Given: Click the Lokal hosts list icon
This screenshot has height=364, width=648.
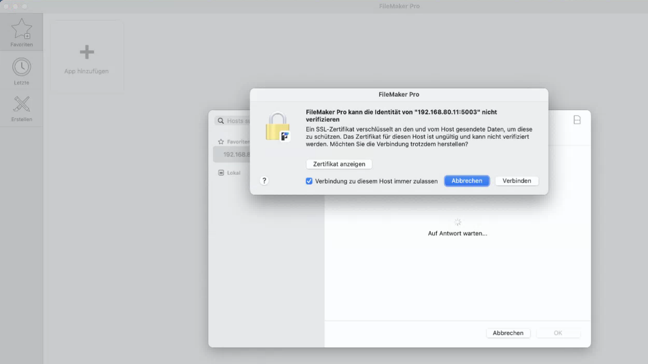Looking at the screenshot, I should [221, 173].
